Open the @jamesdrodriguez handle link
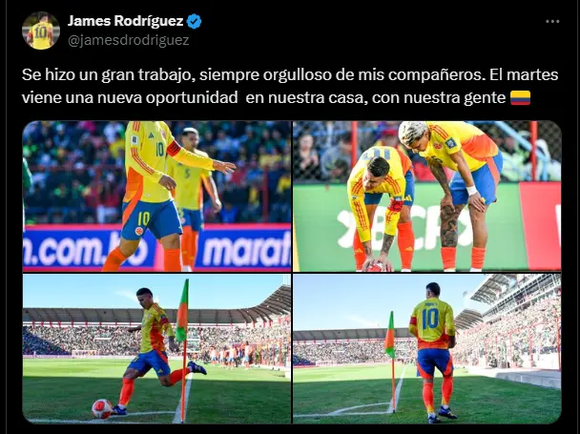Viewport: 580px width, 434px height. tap(129, 40)
